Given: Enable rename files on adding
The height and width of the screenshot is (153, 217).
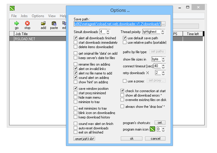Looking at the screenshot, I should [x=75, y=64].
